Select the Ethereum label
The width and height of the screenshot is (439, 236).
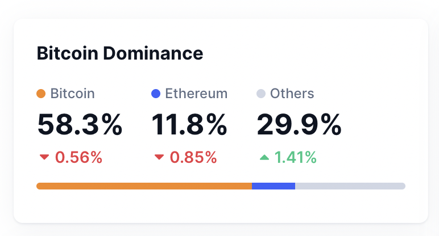[x=196, y=94]
